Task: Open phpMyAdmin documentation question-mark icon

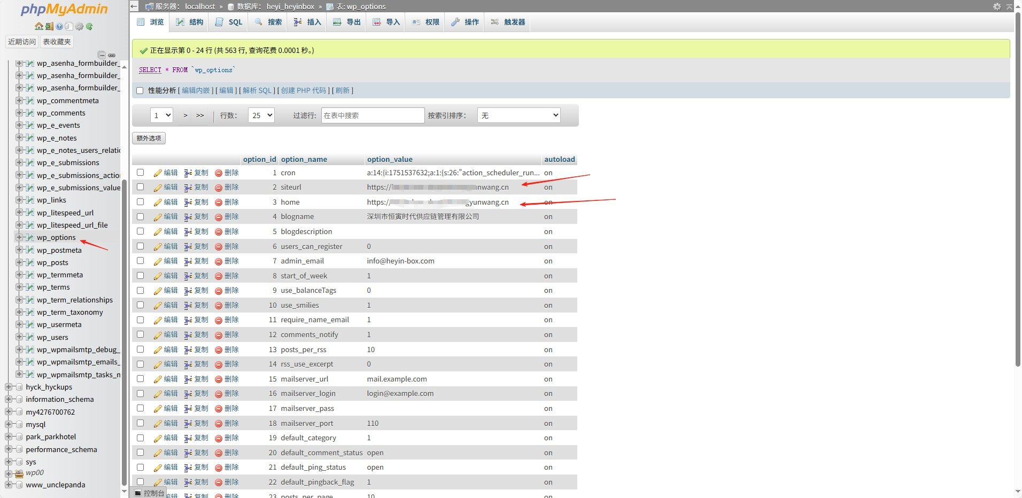Action: (59, 26)
